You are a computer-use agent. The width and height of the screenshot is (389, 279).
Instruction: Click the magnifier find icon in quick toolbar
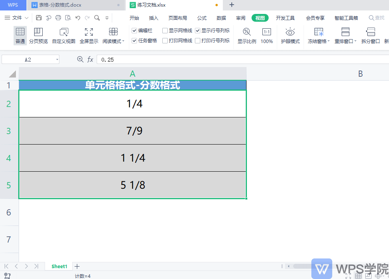click(x=97, y=17)
